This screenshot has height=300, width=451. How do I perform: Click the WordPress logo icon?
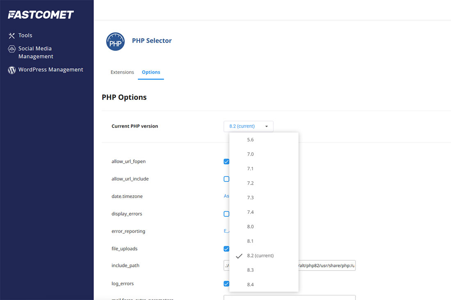pos(11,70)
